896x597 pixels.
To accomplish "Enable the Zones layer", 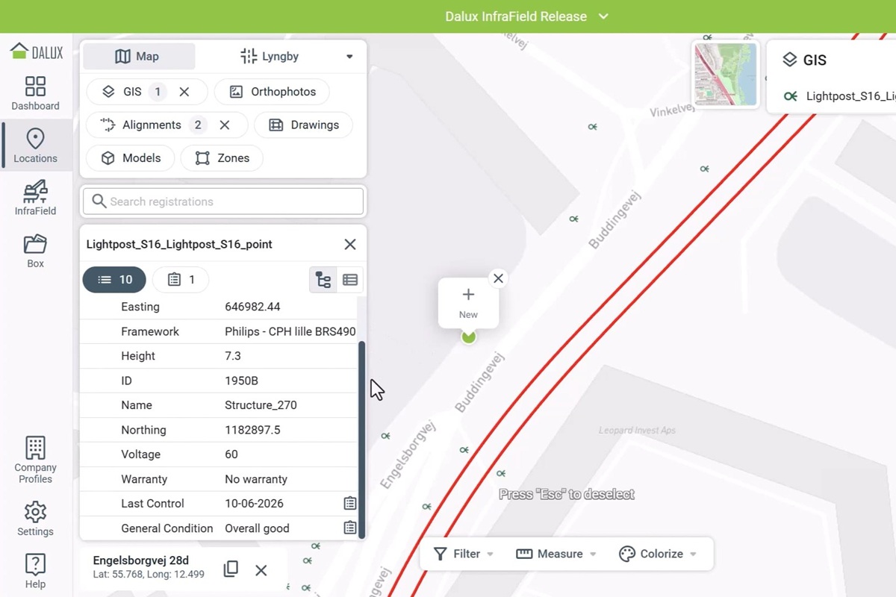I will (x=223, y=158).
